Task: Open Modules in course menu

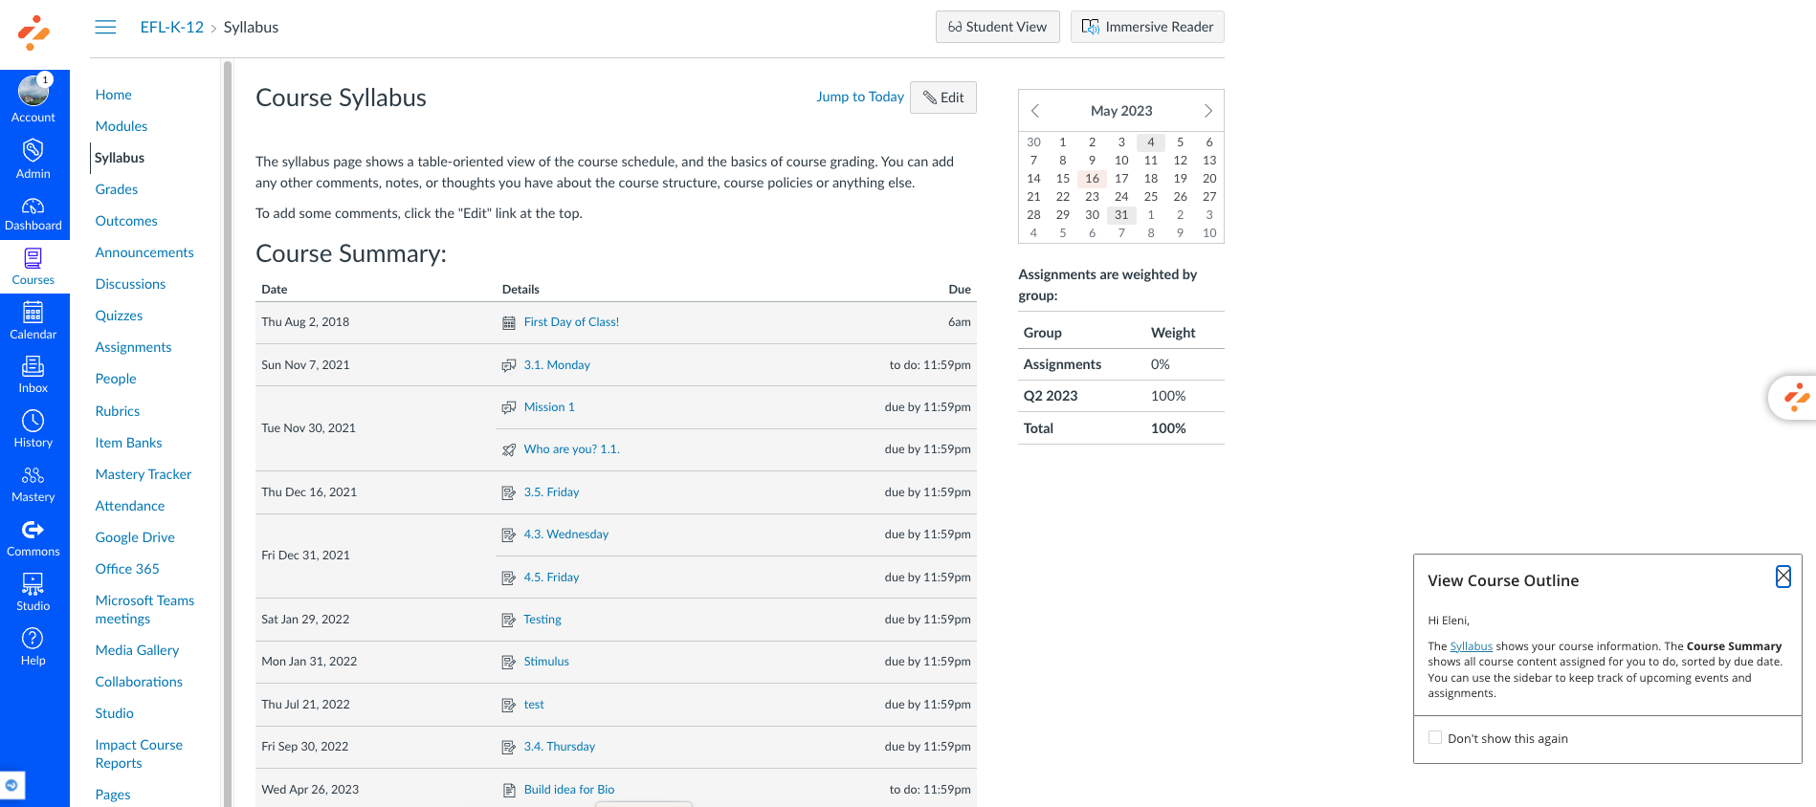Action: (122, 126)
